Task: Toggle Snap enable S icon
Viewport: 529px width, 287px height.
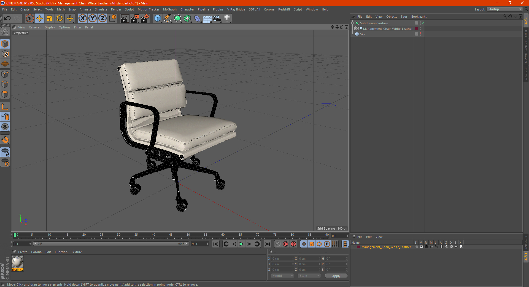Action: pos(5,127)
